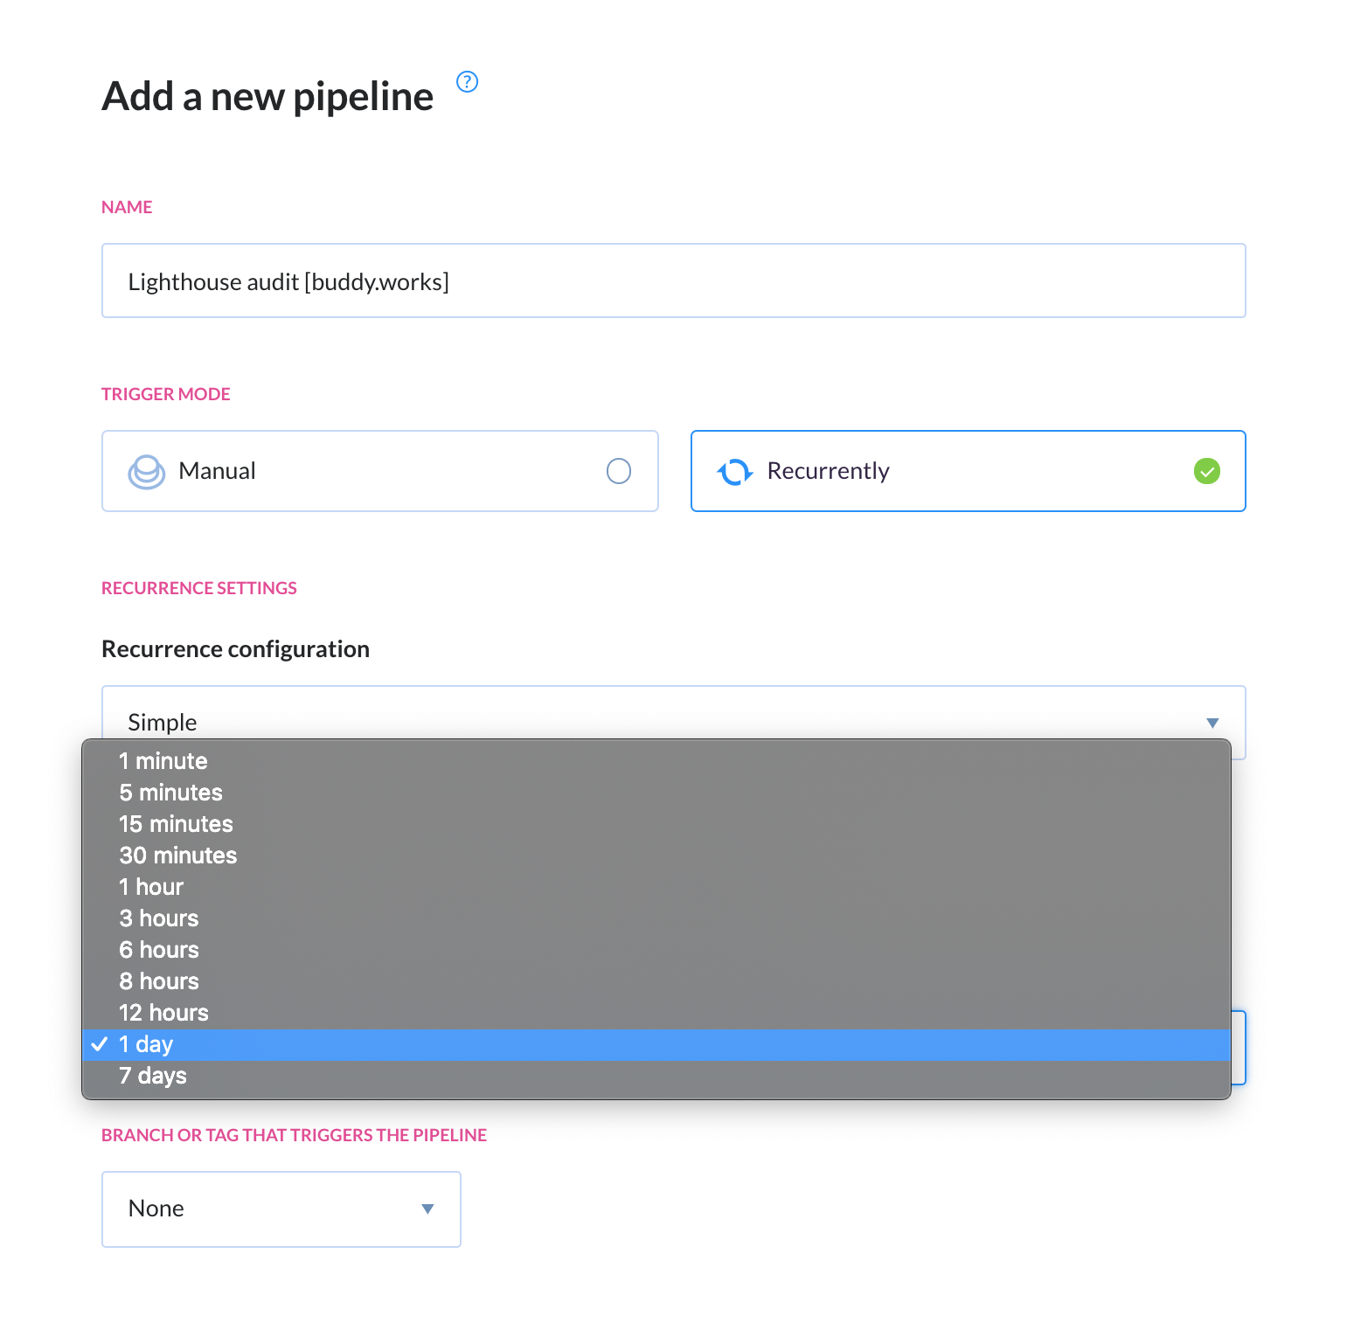Choose 3 hours interval
This screenshot has height=1337, width=1347.
656,918
